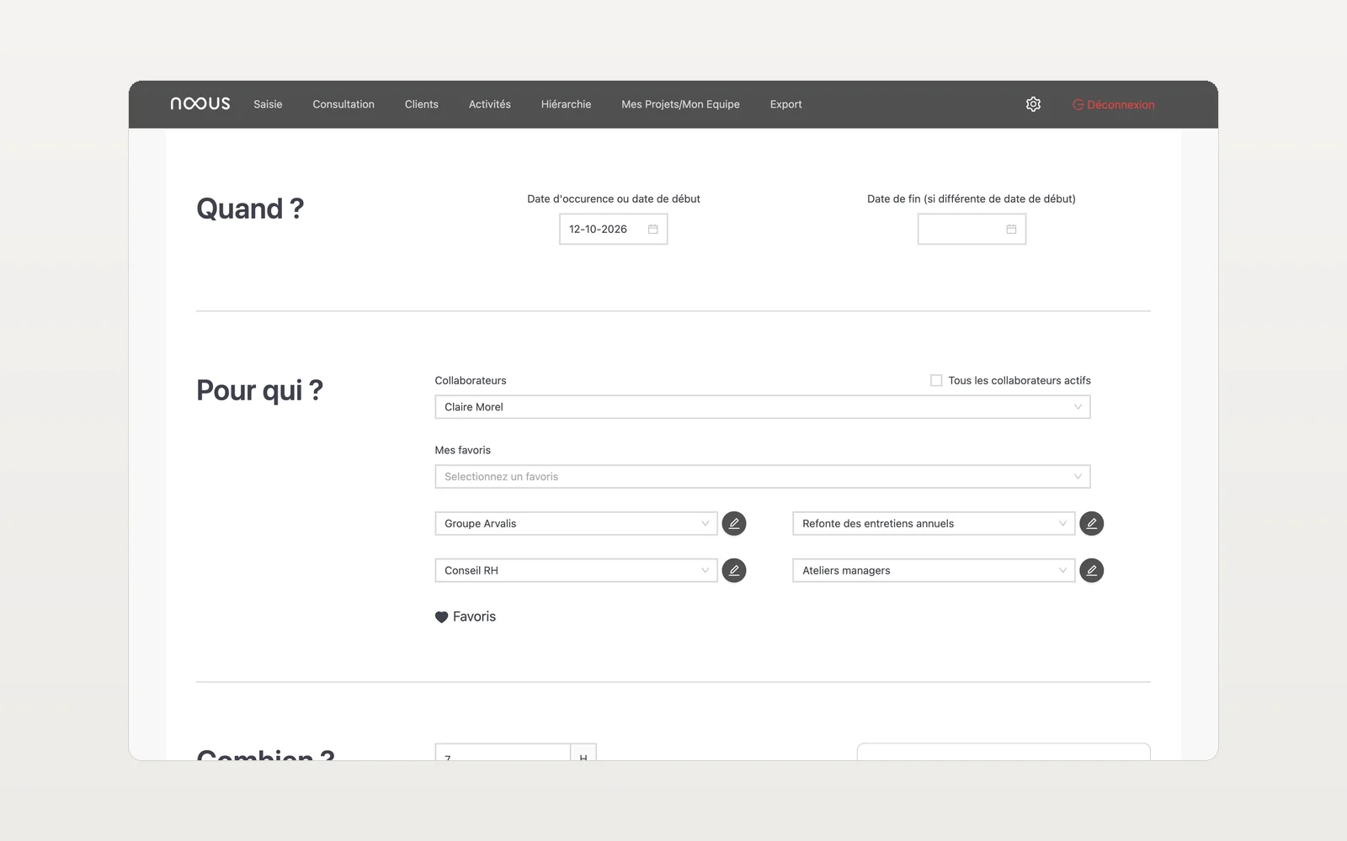The image size is (1347, 841).
Task: Click the Favoris button label
Action: 474,616
